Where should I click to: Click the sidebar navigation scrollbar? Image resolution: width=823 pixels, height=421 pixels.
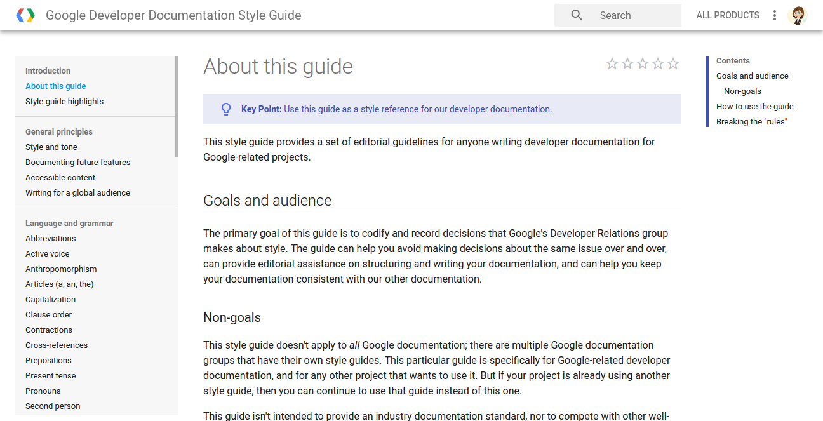177,107
